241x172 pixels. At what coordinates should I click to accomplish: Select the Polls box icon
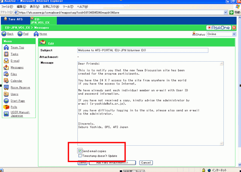coord(6,107)
